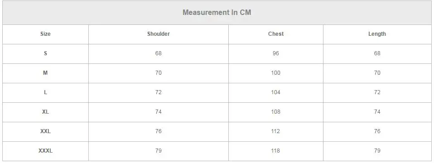Click the length value 79 in the XXXL row
Screen dimensions: 434x163
tap(377, 151)
